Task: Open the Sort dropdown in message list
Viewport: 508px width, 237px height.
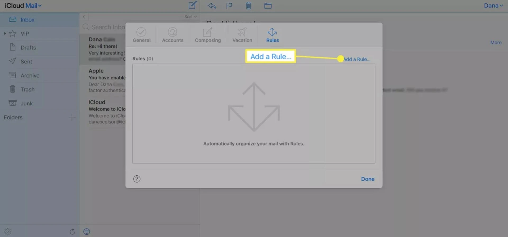Action: [x=190, y=17]
